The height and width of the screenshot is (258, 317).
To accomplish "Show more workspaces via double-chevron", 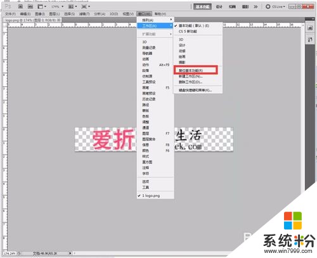I will point(256,6).
